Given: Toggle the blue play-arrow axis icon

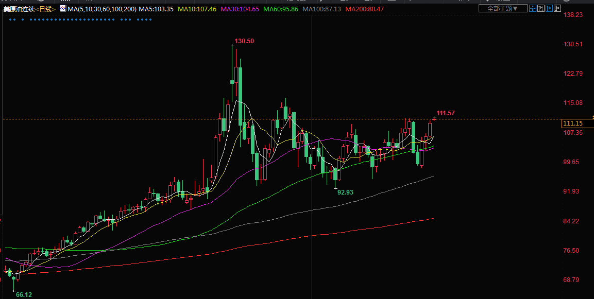Looking at the screenshot, I should click(550, 8).
